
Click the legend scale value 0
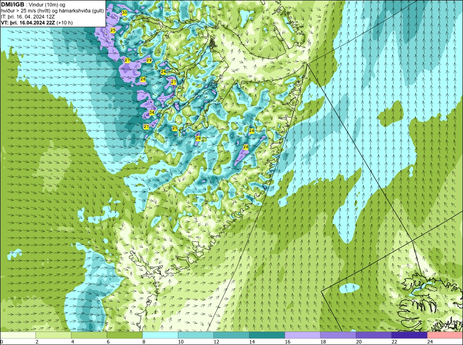point(1,342)
